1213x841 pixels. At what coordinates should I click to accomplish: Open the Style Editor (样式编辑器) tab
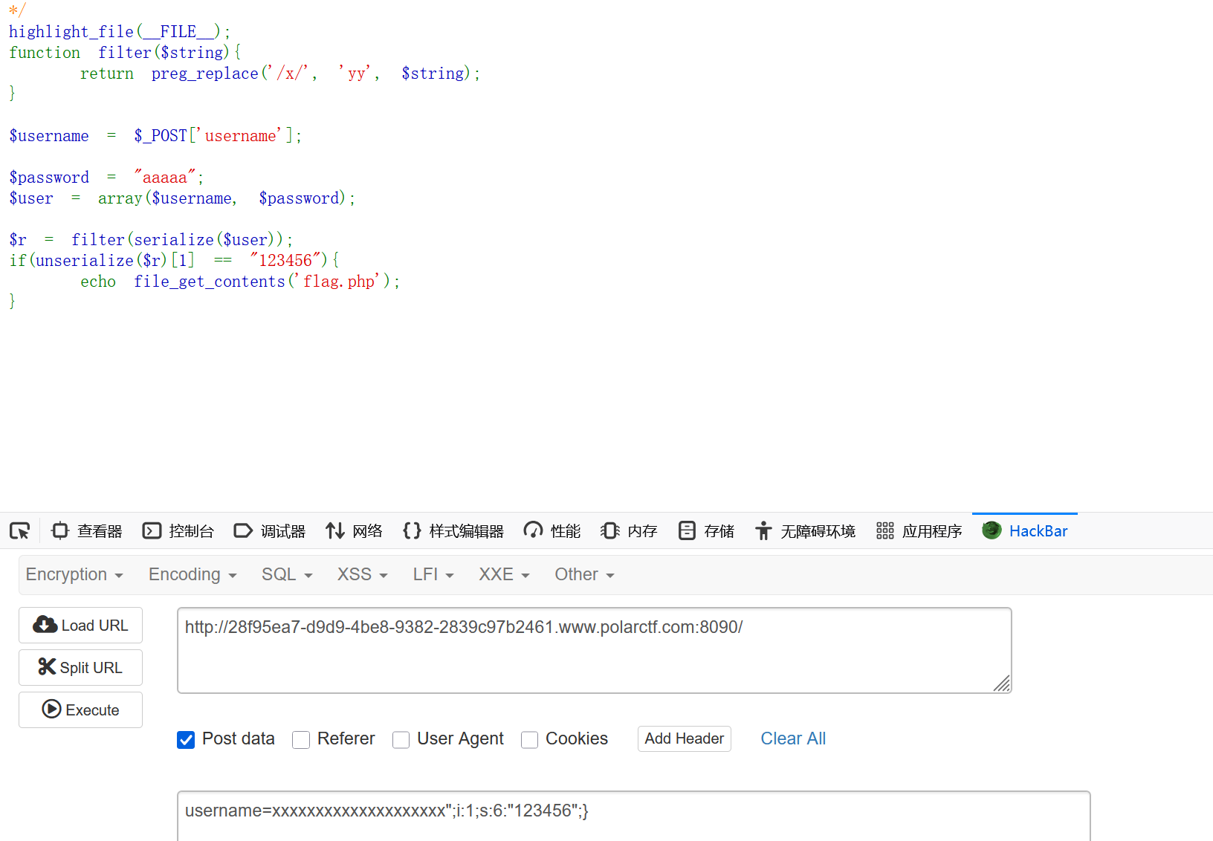453,530
